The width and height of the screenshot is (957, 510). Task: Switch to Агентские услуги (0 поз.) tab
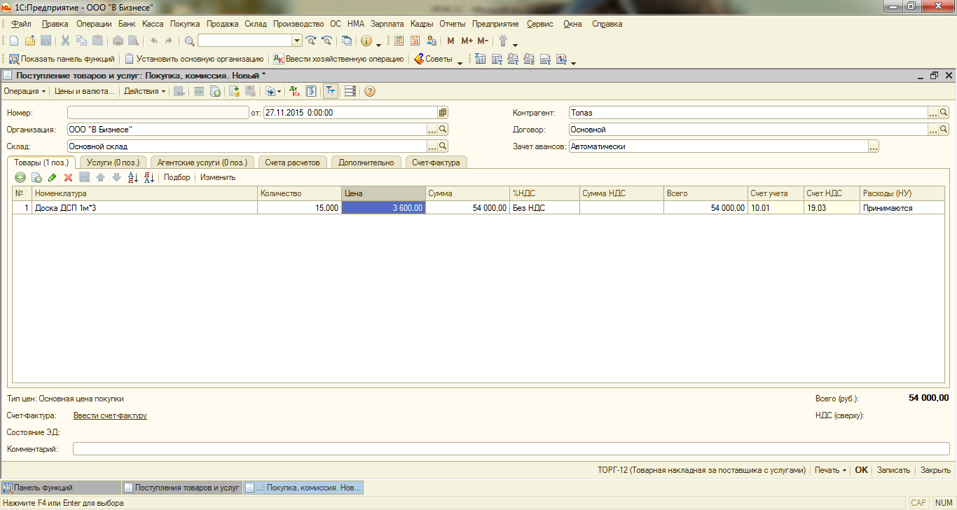[x=202, y=162]
